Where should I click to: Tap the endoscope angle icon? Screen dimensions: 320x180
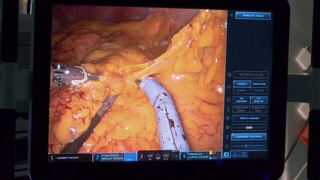coord(228,109)
